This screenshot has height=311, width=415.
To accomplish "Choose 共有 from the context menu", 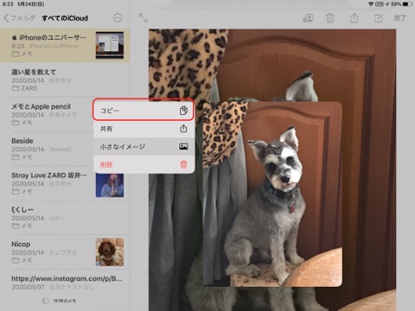I will pyautogui.click(x=144, y=129).
